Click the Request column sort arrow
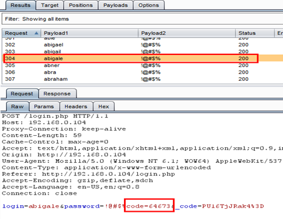Screen dimensions: 283x219 (36, 33)
